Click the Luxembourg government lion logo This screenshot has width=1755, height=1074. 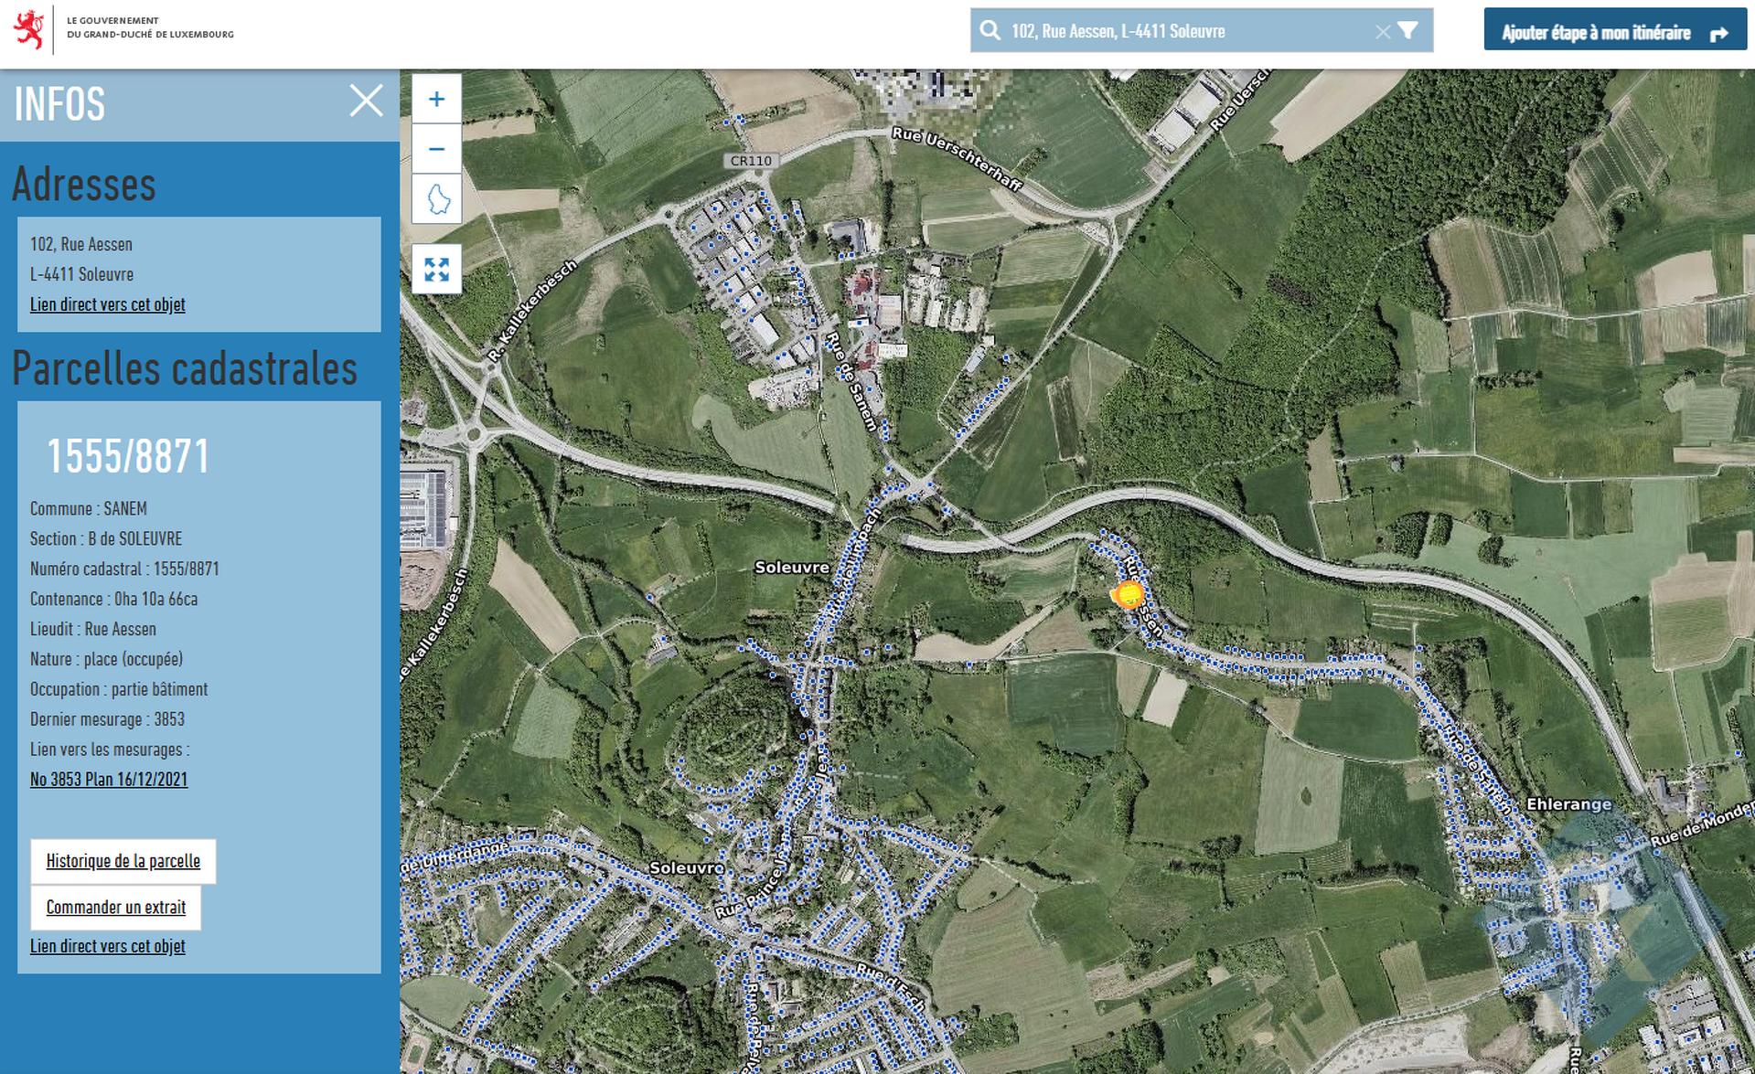tap(29, 29)
